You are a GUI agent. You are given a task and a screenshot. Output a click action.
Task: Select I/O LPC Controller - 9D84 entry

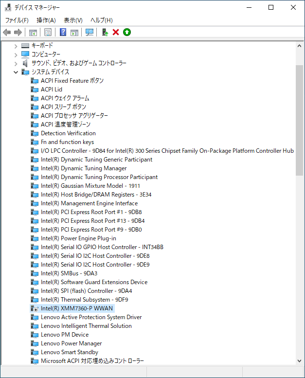pyautogui.click(x=167, y=151)
